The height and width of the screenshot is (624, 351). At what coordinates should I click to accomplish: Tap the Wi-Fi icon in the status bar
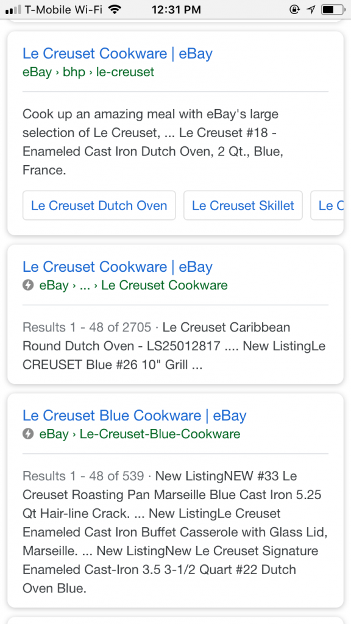[x=116, y=9]
